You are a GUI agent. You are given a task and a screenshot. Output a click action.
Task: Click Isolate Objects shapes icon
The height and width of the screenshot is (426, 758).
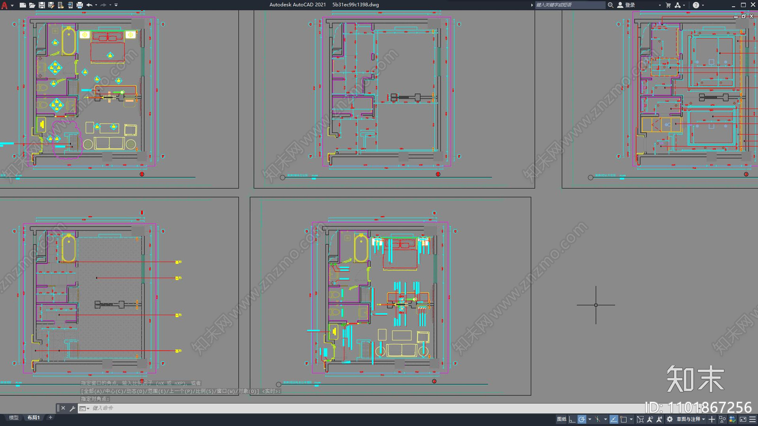click(x=722, y=419)
